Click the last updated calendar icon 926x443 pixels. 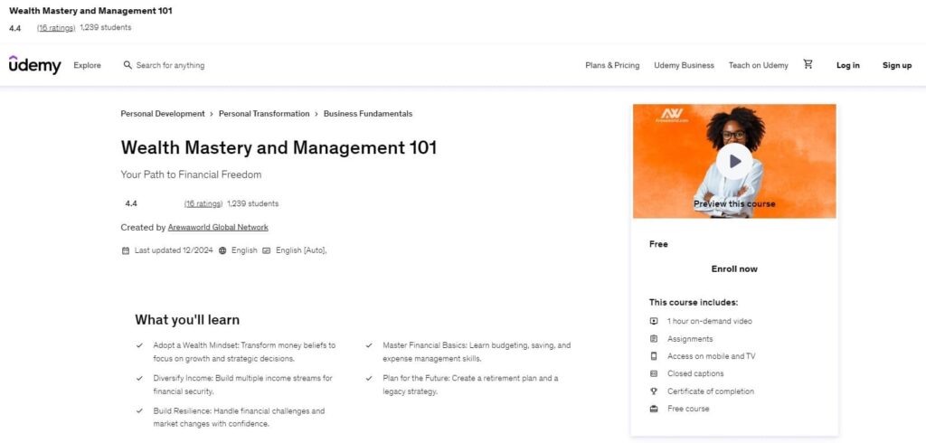(x=126, y=250)
